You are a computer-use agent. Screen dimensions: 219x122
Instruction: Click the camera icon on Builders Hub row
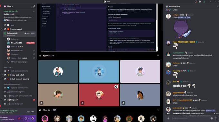click(x=25, y=33)
